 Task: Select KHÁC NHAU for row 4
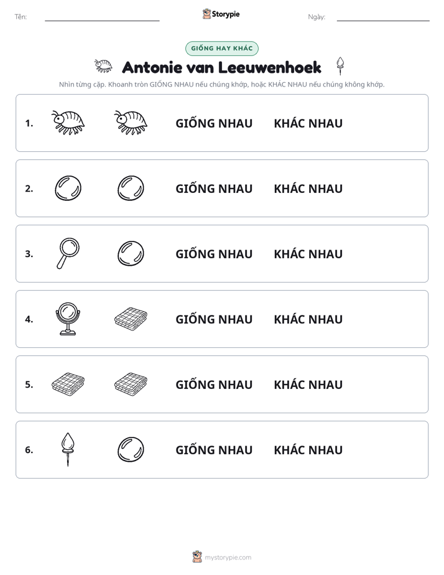pyautogui.click(x=308, y=319)
